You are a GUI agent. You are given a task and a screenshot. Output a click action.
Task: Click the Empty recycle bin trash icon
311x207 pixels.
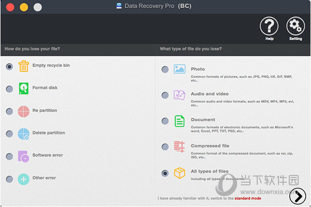pos(24,66)
